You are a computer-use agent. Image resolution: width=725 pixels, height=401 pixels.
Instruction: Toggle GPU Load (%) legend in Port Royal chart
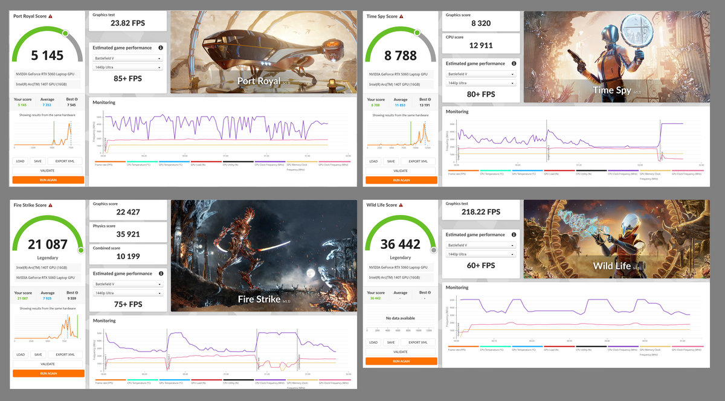(x=206, y=164)
